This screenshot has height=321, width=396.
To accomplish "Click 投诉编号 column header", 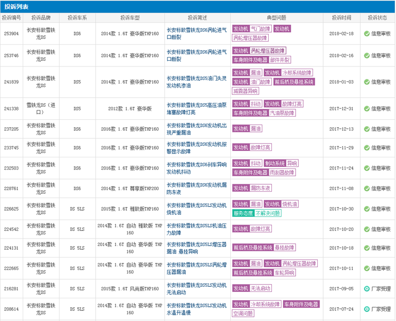I will click(12, 17).
